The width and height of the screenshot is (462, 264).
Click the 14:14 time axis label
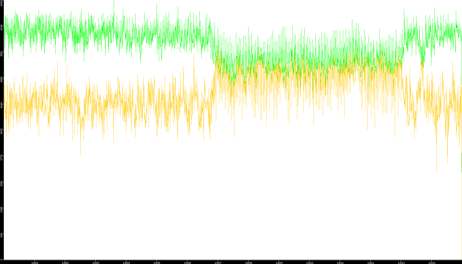(432, 262)
